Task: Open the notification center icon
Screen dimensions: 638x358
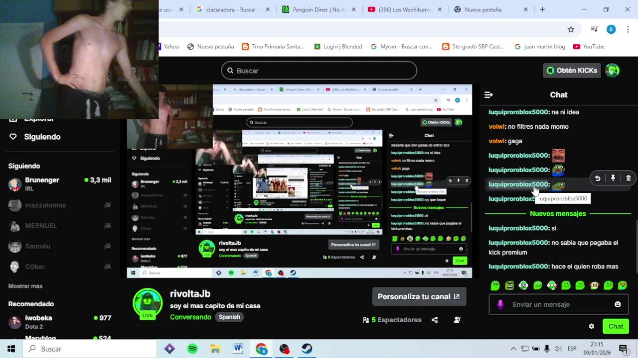Action: point(623,349)
